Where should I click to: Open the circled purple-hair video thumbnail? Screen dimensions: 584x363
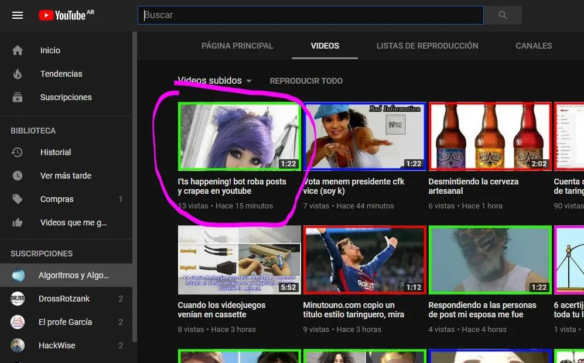coord(239,136)
